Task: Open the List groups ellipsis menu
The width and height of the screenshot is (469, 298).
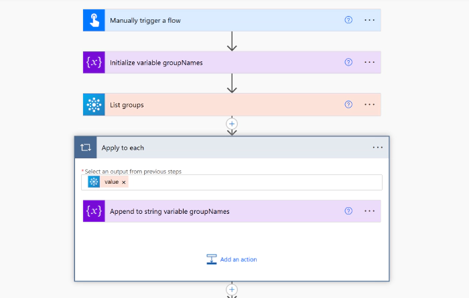Action: click(x=369, y=104)
